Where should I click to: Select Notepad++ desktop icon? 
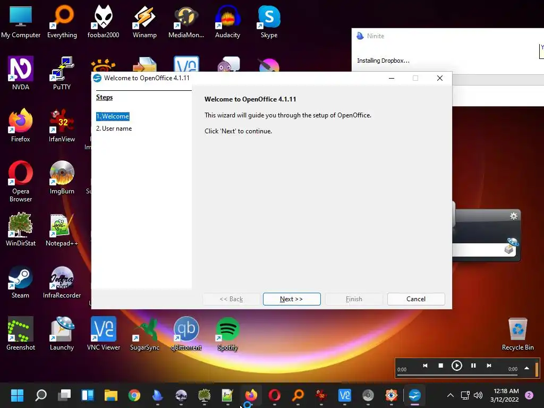[62, 229]
